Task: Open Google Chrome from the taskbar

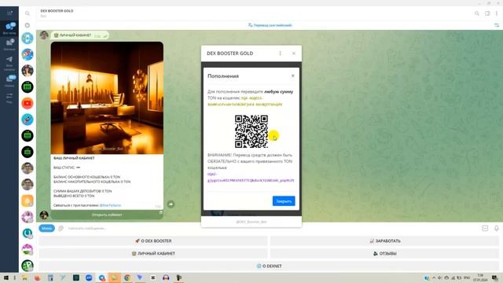Action: tap(127, 277)
